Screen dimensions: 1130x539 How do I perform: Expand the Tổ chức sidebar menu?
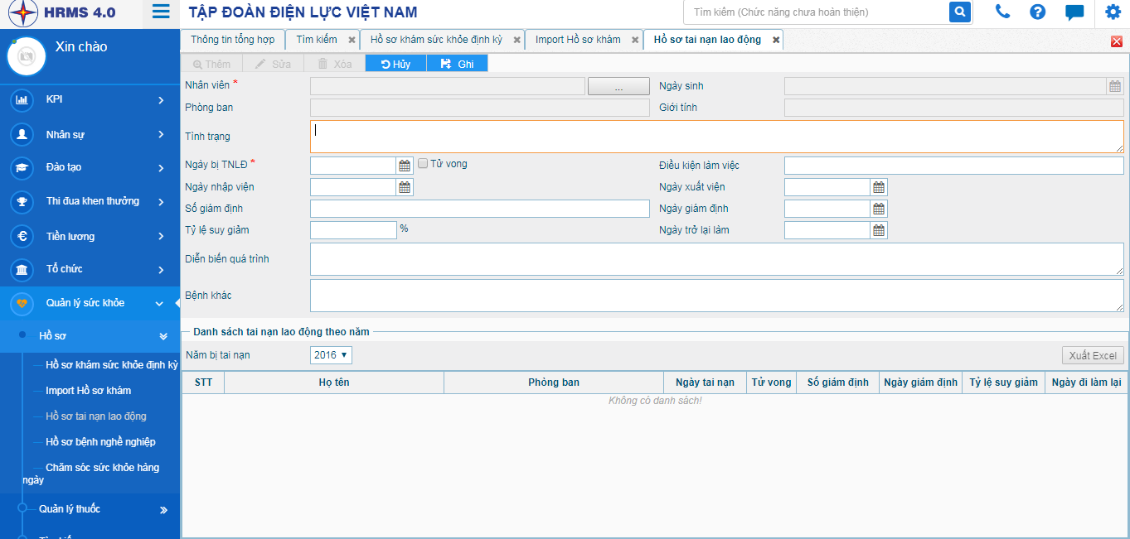click(161, 270)
